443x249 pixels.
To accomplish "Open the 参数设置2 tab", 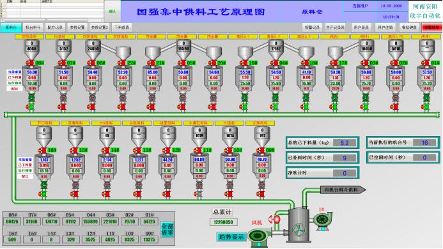I will point(100,27).
